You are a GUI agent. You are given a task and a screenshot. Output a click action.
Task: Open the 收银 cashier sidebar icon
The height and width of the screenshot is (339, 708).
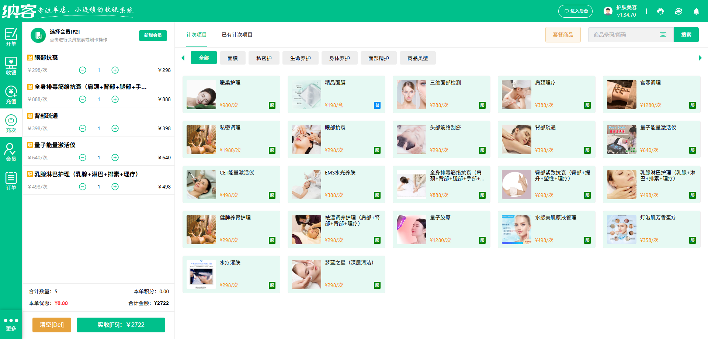pos(11,66)
